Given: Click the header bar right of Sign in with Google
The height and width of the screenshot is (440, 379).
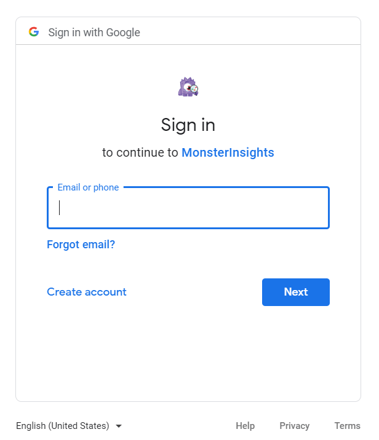Looking at the screenshot, I should [x=250, y=31].
